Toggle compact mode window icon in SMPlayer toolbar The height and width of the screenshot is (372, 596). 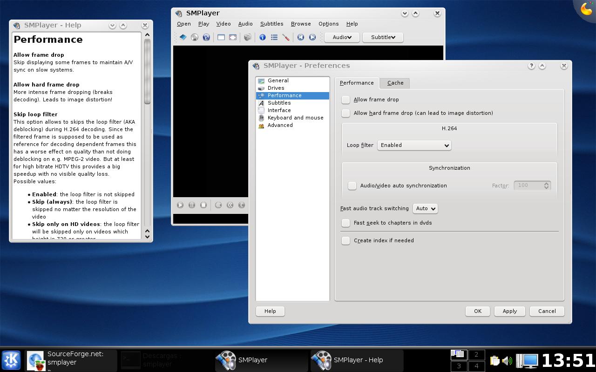pos(221,37)
